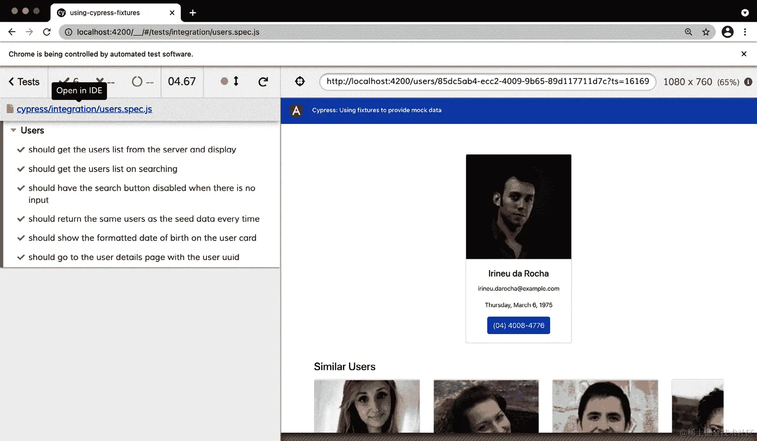757x441 pixels.
Task: Open the fourth partially visible similar user
Action: pos(698,406)
